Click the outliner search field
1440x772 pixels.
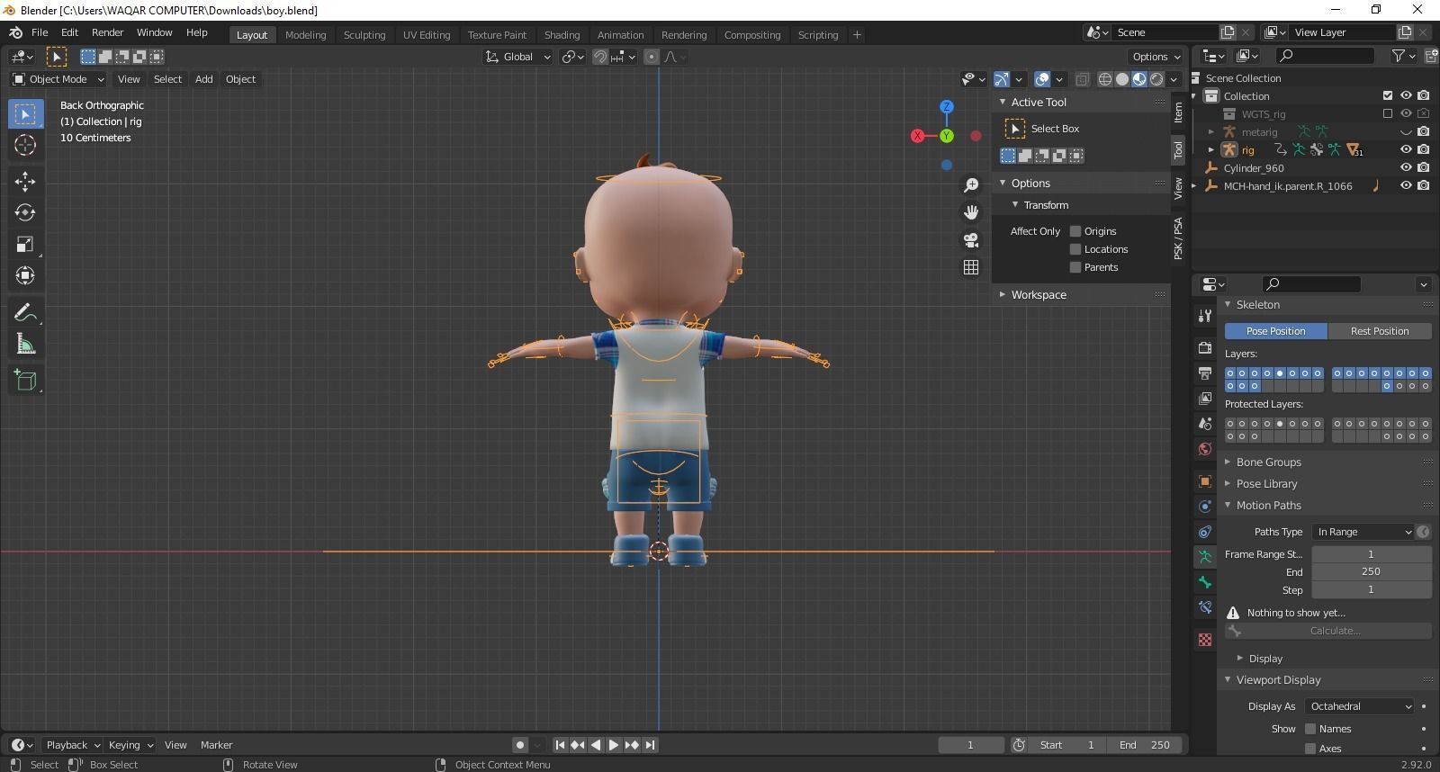click(1326, 56)
